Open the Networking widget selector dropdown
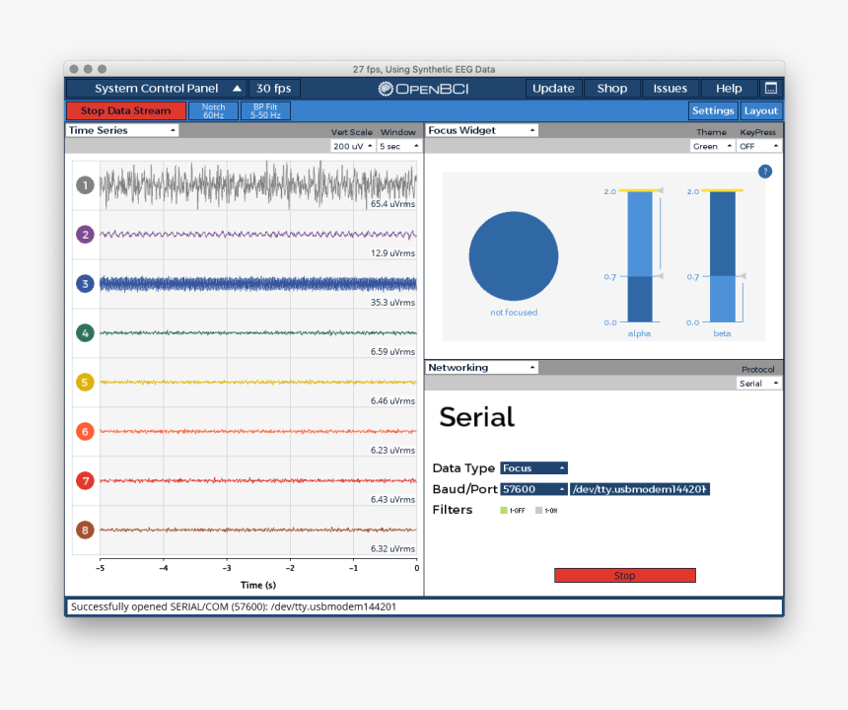848x710 pixels. (x=482, y=367)
